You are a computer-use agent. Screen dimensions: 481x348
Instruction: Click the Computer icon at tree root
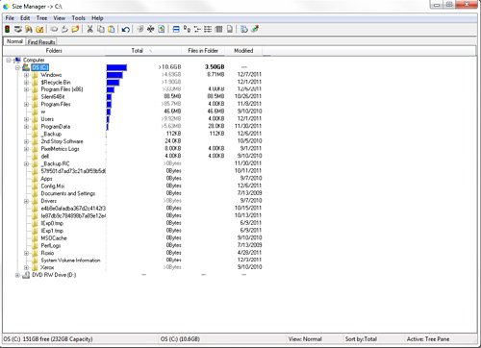(17, 60)
